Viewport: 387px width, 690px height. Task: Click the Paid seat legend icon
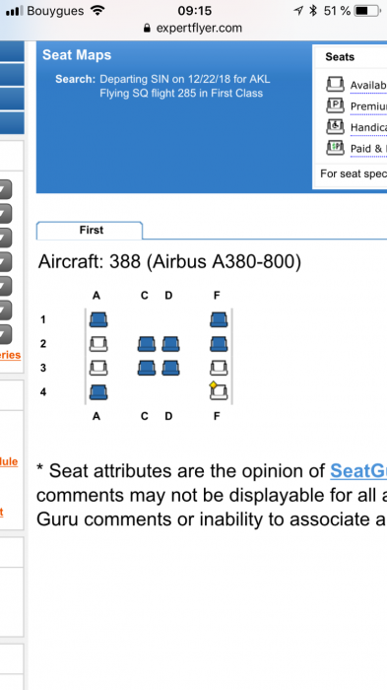335,148
